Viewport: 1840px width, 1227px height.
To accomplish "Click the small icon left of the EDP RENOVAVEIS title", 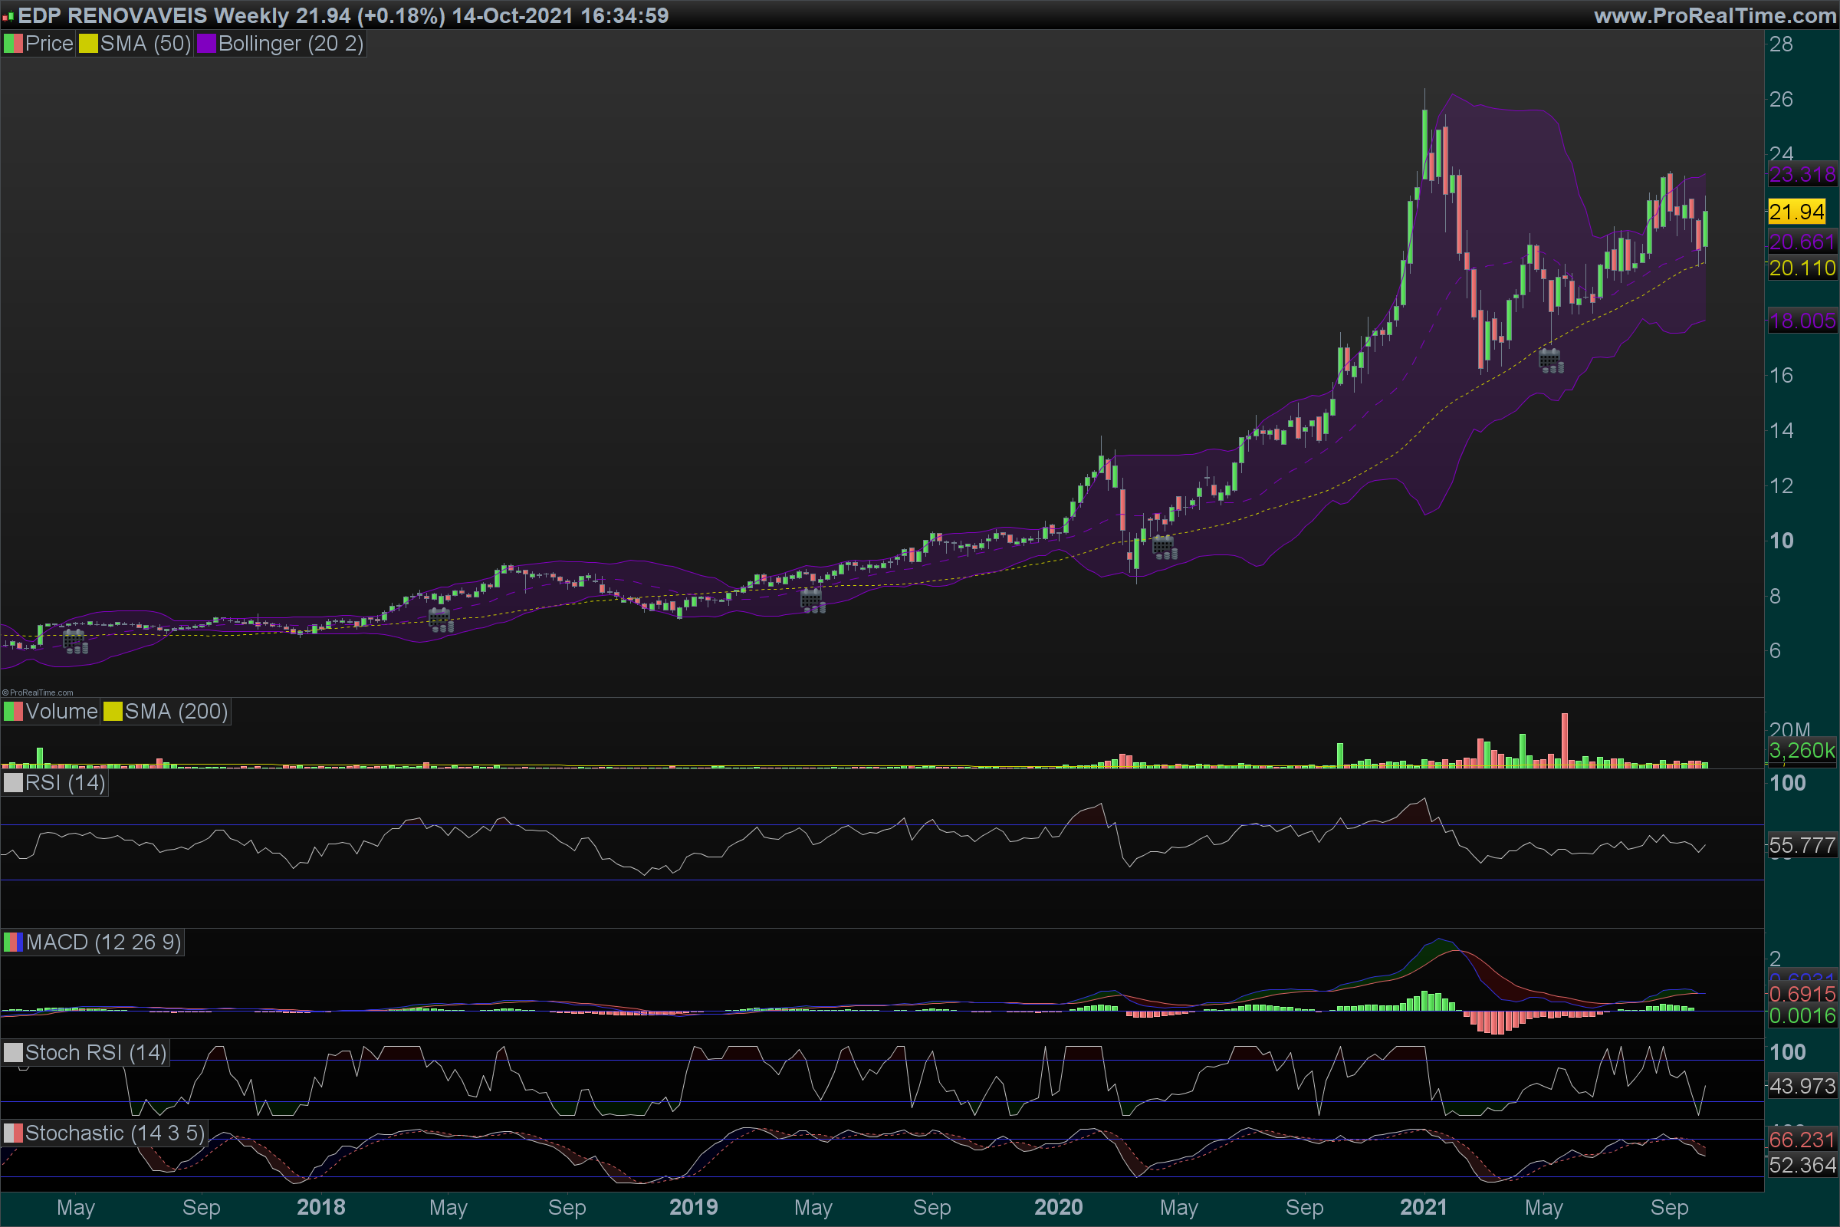I will 8,15.
